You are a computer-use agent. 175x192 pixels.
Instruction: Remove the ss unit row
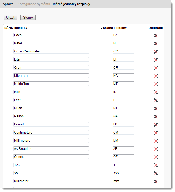[x=156, y=173]
